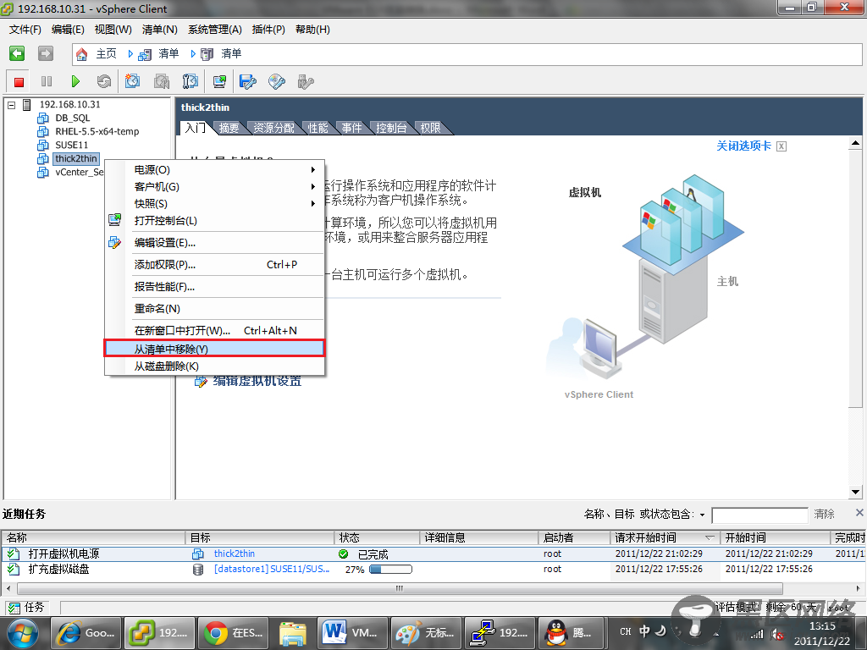Open the recent tasks filter dropdown arrow

[702, 515]
